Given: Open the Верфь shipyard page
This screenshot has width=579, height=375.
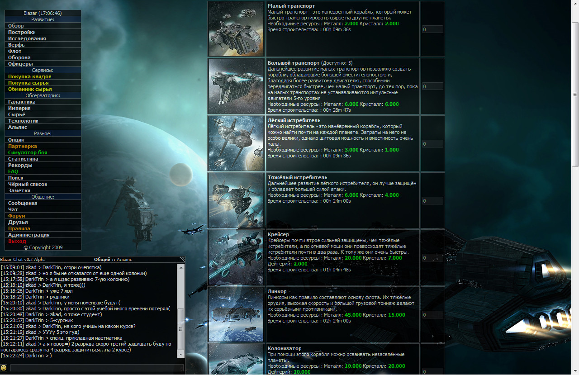Looking at the screenshot, I should click(16, 45).
